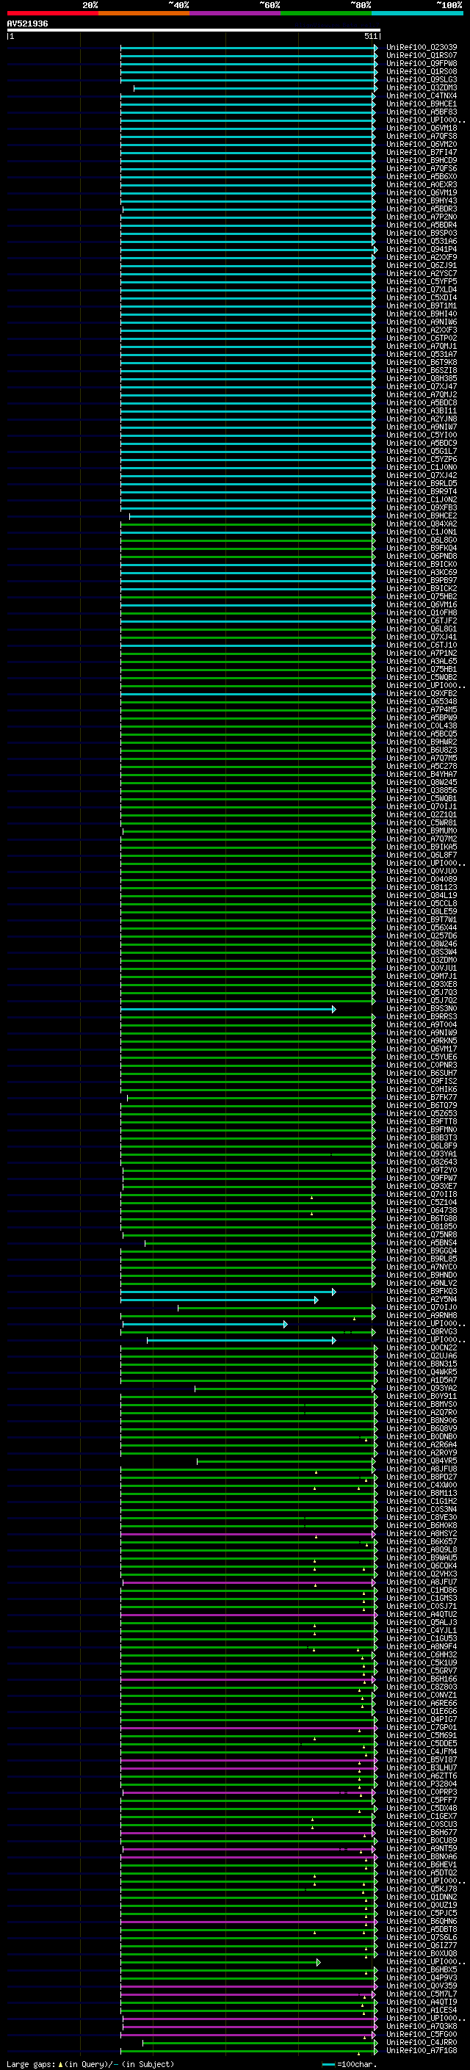Open hit UniRef100_Q5Z653

click(x=422, y=1114)
